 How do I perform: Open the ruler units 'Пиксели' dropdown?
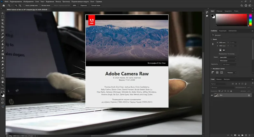click(231, 73)
